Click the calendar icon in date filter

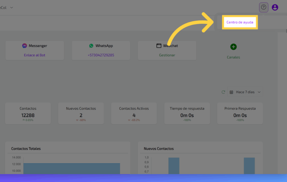pyautogui.click(x=232, y=92)
